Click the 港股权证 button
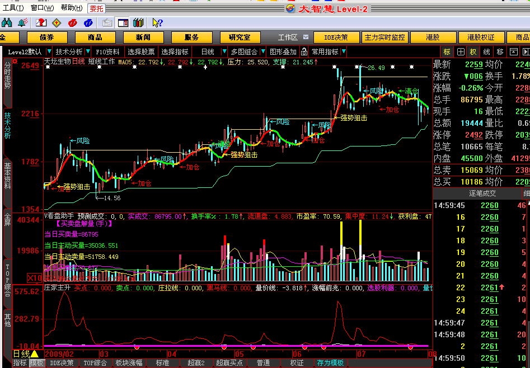This screenshot has width=530, height=368. pyautogui.click(x=481, y=37)
